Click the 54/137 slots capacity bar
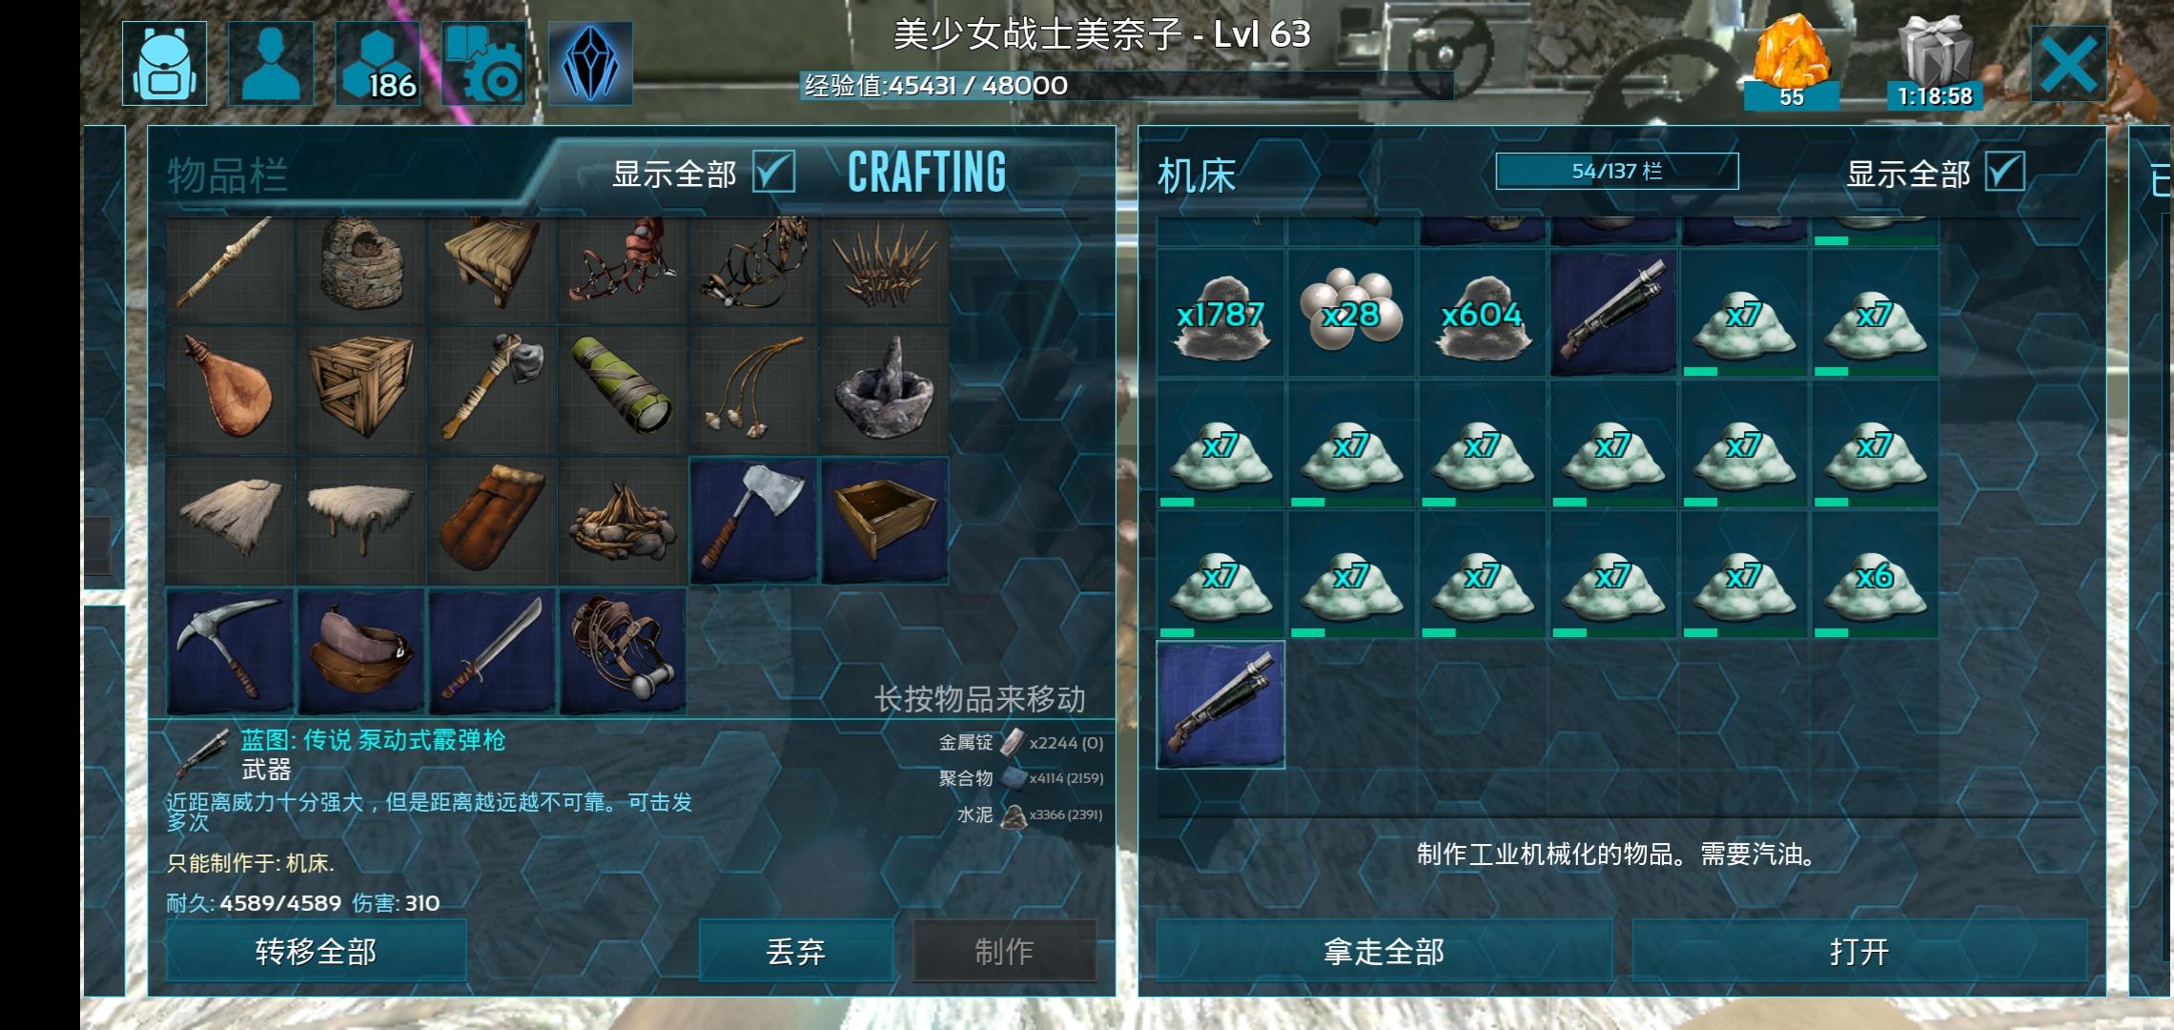Image resolution: width=2174 pixels, height=1030 pixels. 1617,172
